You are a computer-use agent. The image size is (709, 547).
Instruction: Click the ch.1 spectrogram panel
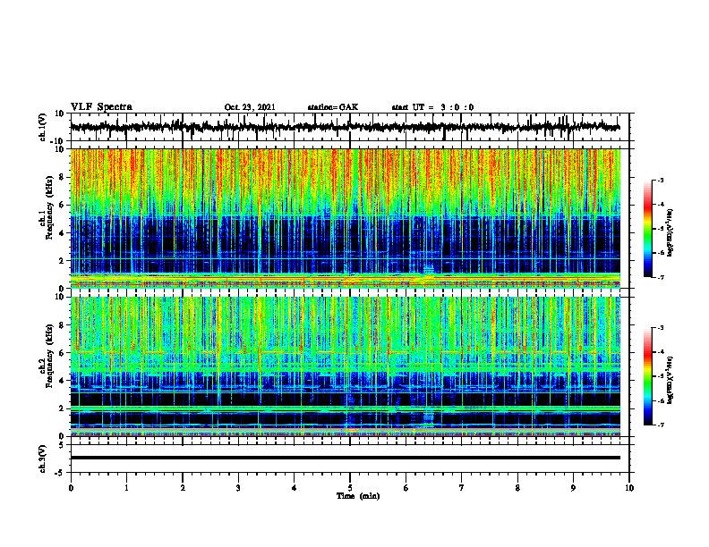coord(345,218)
